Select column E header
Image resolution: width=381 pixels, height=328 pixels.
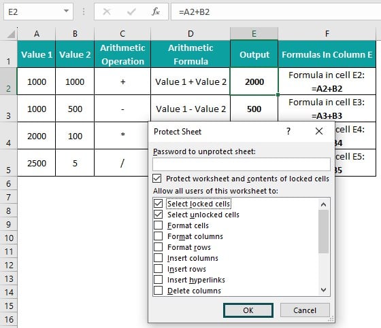pyautogui.click(x=254, y=34)
